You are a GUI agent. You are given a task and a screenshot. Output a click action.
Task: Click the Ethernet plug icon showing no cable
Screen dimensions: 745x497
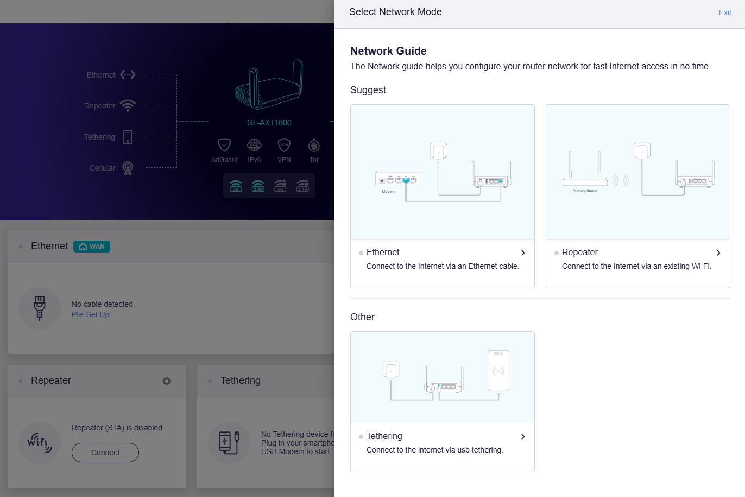click(39, 308)
